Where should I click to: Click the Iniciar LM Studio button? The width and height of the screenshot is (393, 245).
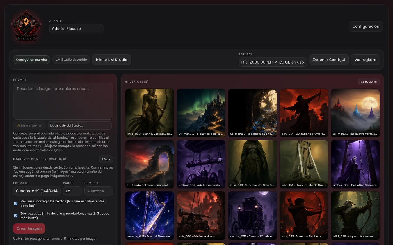click(111, 60)
